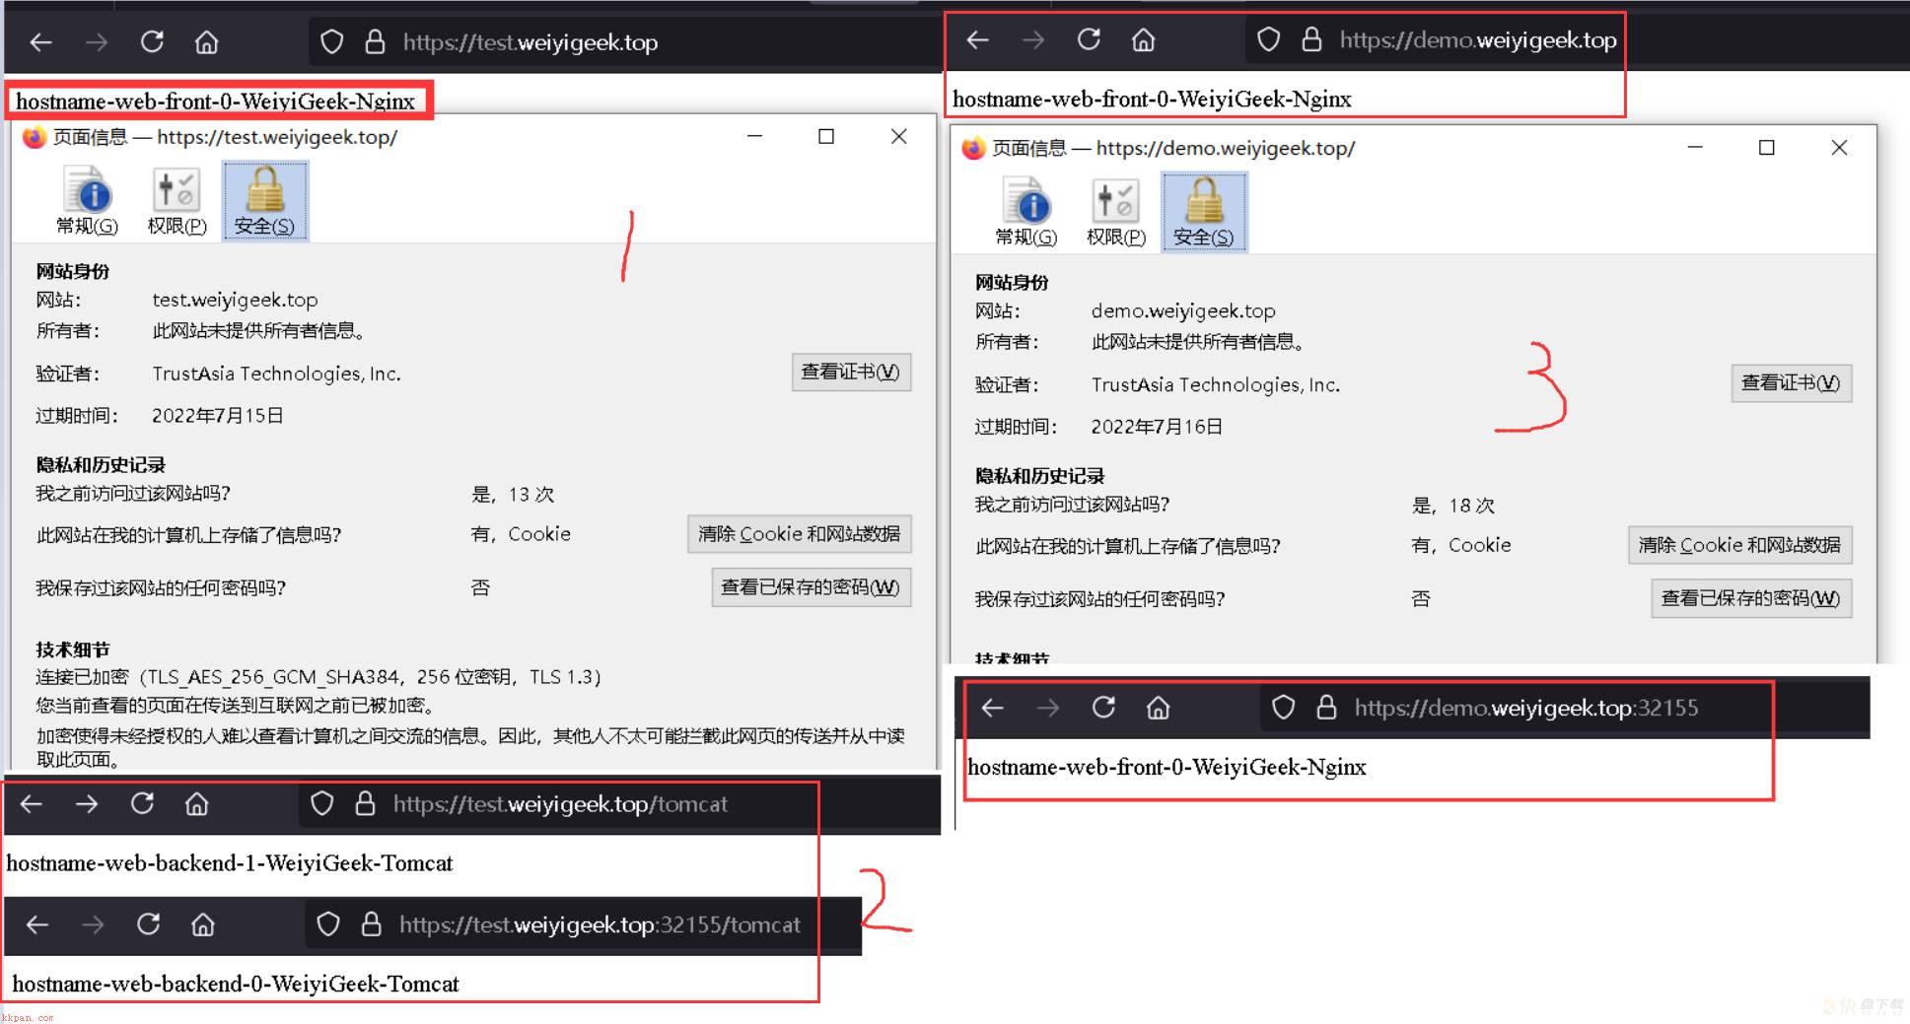Reload the test.weiyigeek.top page
This screenshot has width=1910, height=1024.
tap(152, 41)
